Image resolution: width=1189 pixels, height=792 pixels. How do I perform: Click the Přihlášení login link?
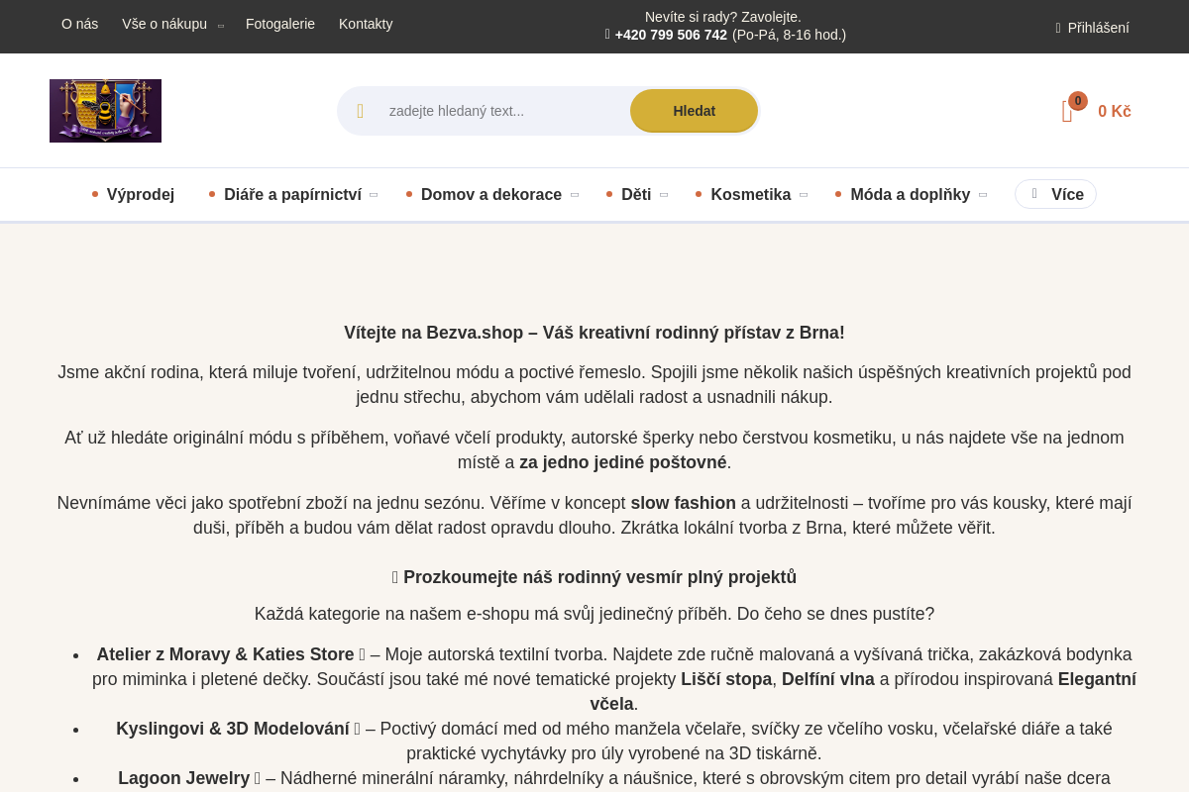click(x=1098, y=28)
